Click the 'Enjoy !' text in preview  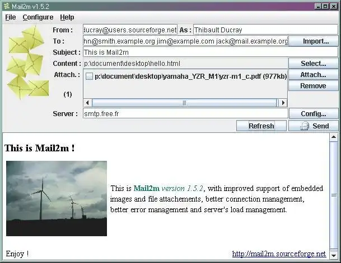pyautogui.click(x=17, y=254)
